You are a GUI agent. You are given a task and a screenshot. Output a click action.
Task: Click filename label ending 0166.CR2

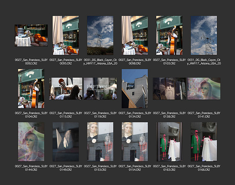204,168
